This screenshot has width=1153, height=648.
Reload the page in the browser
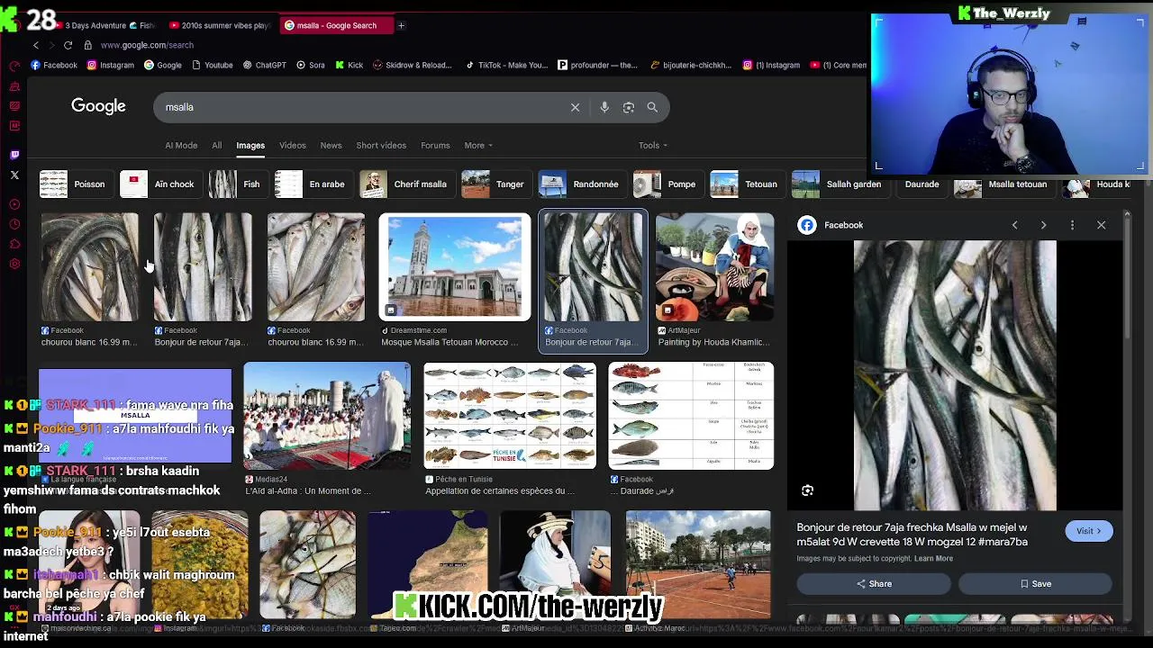pyautogui.click(x=68, y=45)
